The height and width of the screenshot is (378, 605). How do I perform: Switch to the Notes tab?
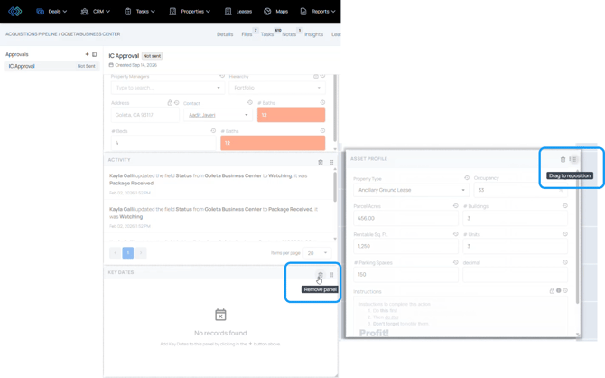[x=289, y=34]
